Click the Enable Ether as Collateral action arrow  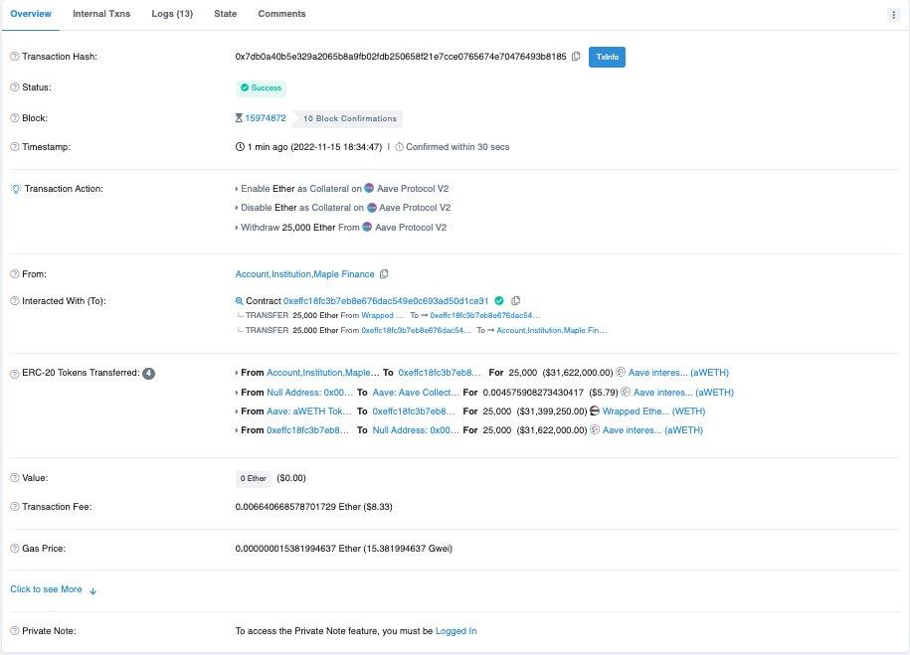click(x=237, y=189)
